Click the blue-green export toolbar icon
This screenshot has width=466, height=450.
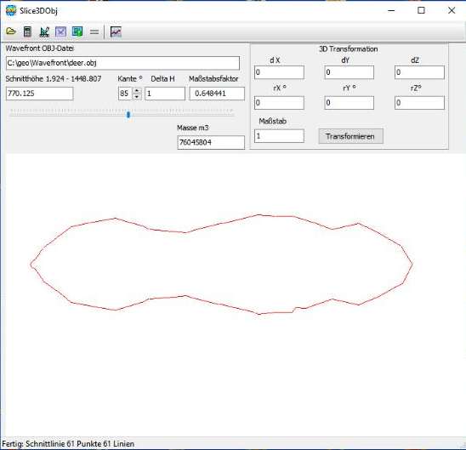(77, 31)
